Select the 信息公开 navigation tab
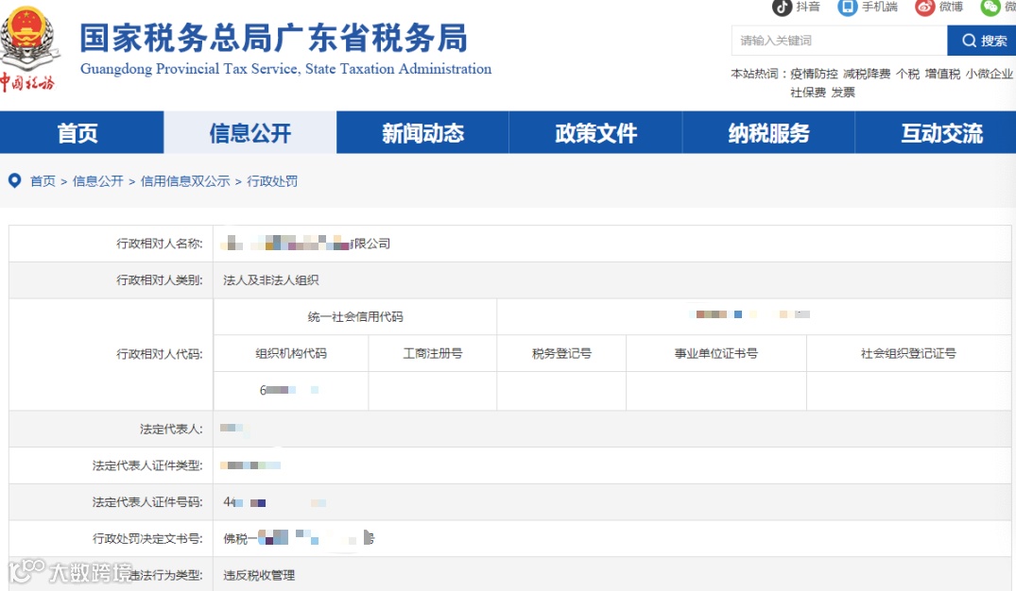 coord(250,133)
